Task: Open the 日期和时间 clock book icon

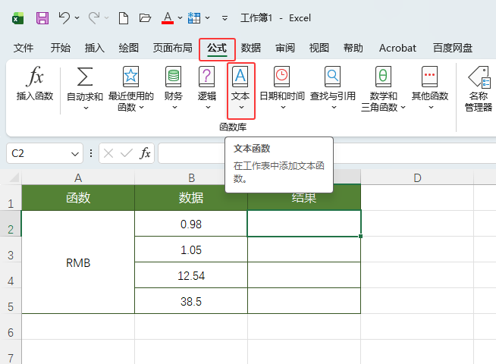Action: [x=282, y=77]
